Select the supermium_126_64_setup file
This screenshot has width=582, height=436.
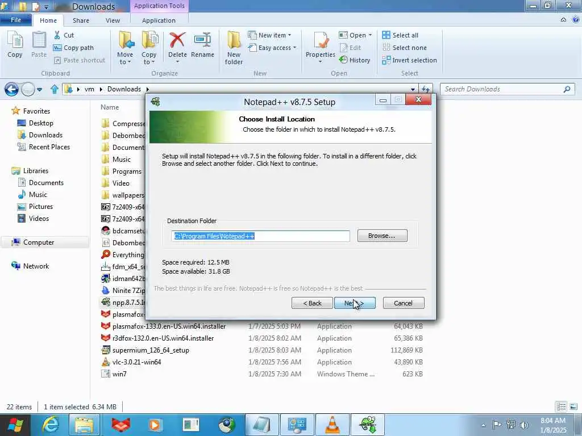pyautogui.click(x=261, y=350)
